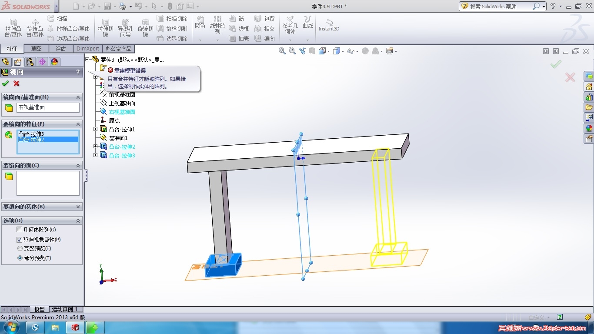
Task: Click the 要镜向的面 empty selection list
Action: [x=48, y=183]
